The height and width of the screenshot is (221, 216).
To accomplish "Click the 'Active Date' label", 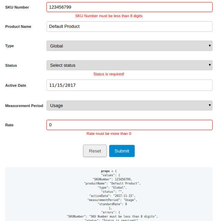I will [16, 85].
